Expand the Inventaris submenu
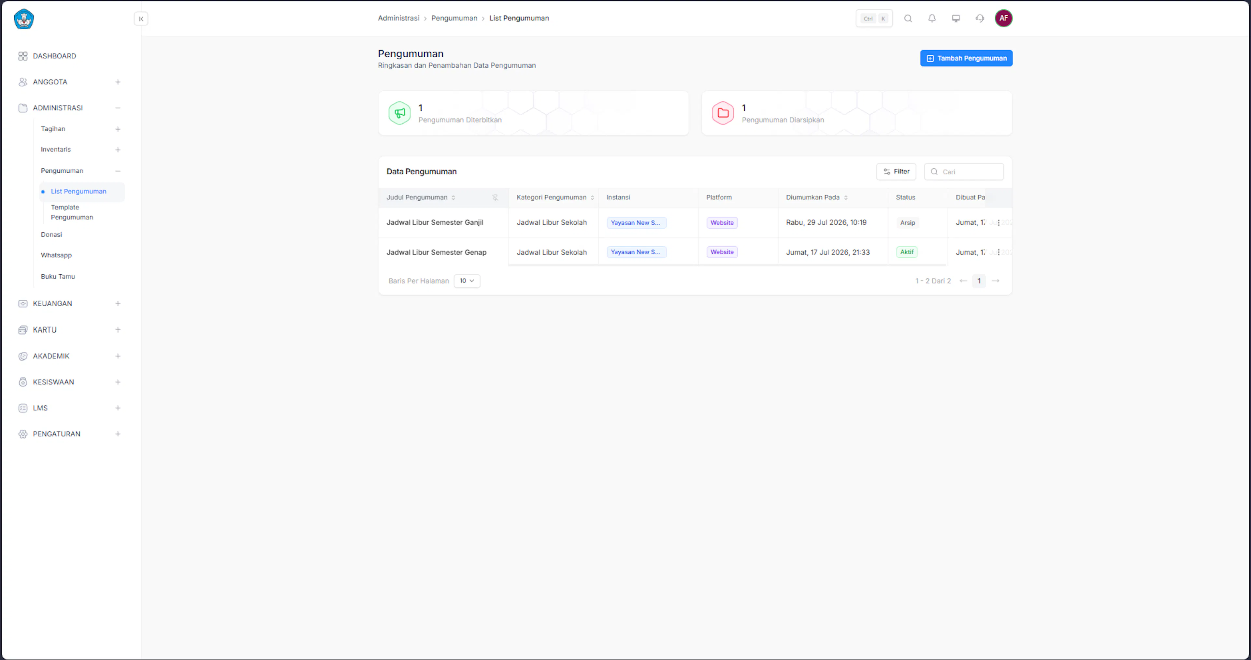This screenshot has width=1251, height=660. 118,150
